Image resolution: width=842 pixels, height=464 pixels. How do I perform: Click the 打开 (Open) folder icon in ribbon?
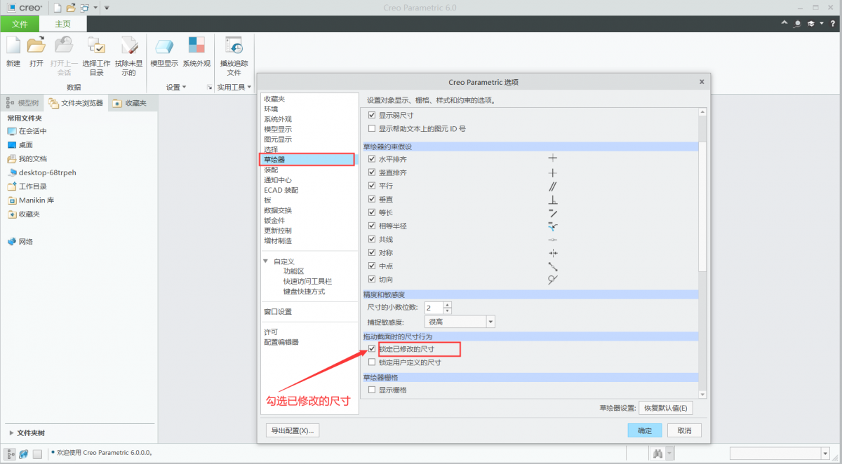(x=36, y=46)
